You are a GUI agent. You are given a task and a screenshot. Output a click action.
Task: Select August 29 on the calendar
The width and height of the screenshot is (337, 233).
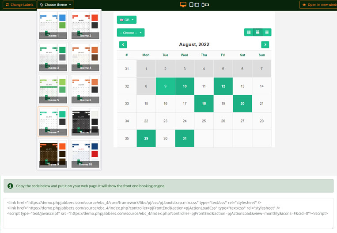(146, 138)
